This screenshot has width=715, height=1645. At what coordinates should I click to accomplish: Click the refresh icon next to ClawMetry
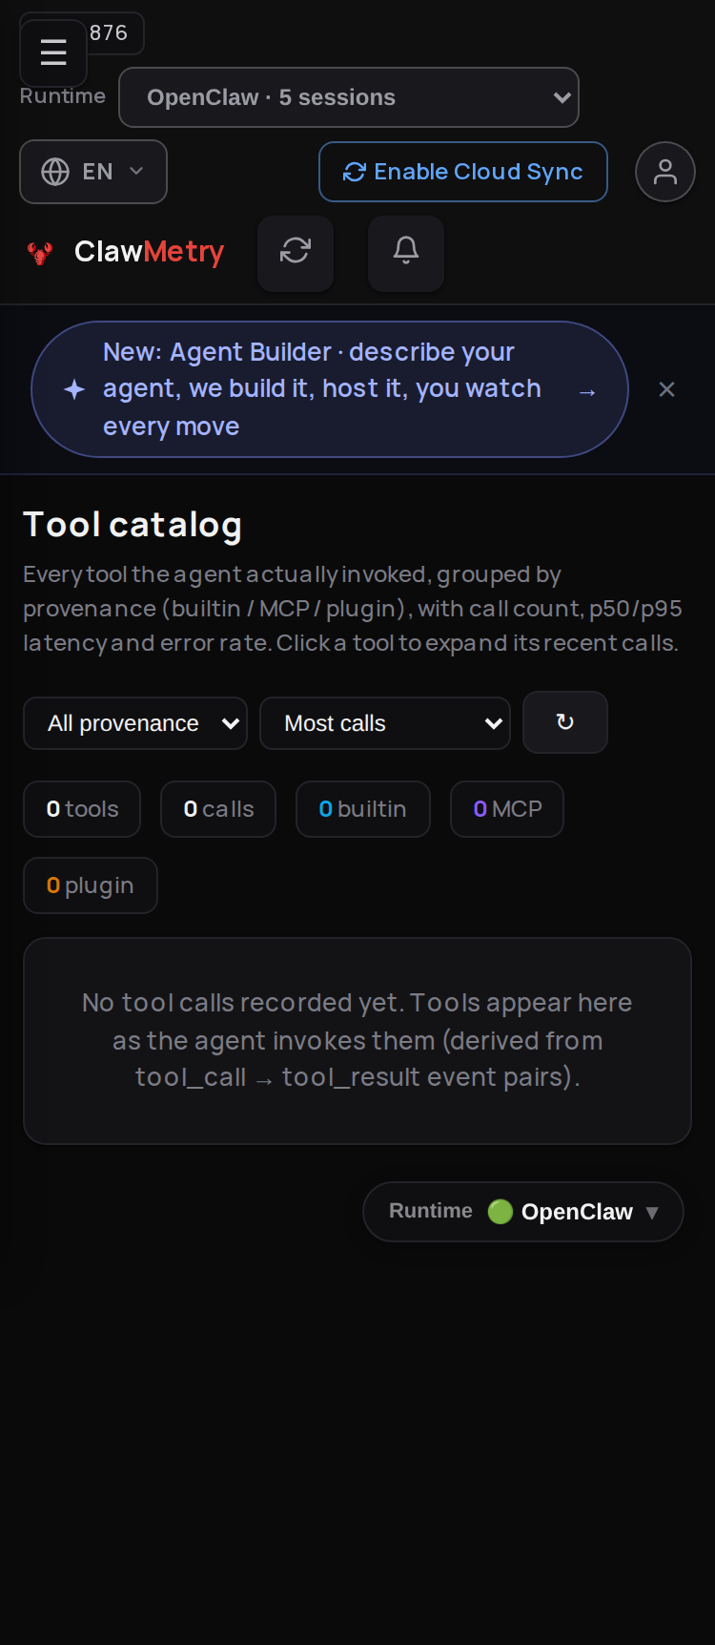(296, 252)
